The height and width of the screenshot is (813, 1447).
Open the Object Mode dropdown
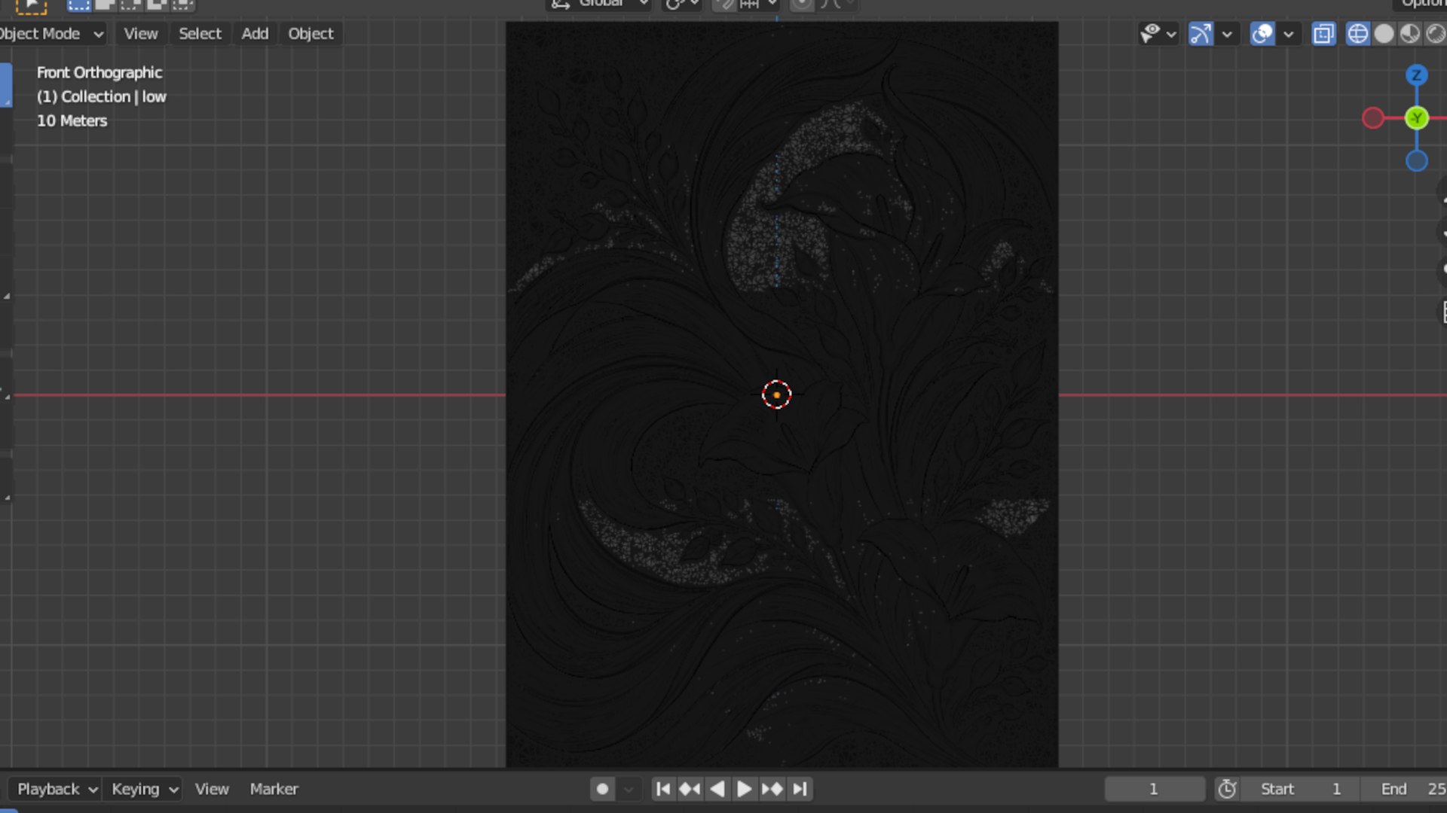click(51, 34)
